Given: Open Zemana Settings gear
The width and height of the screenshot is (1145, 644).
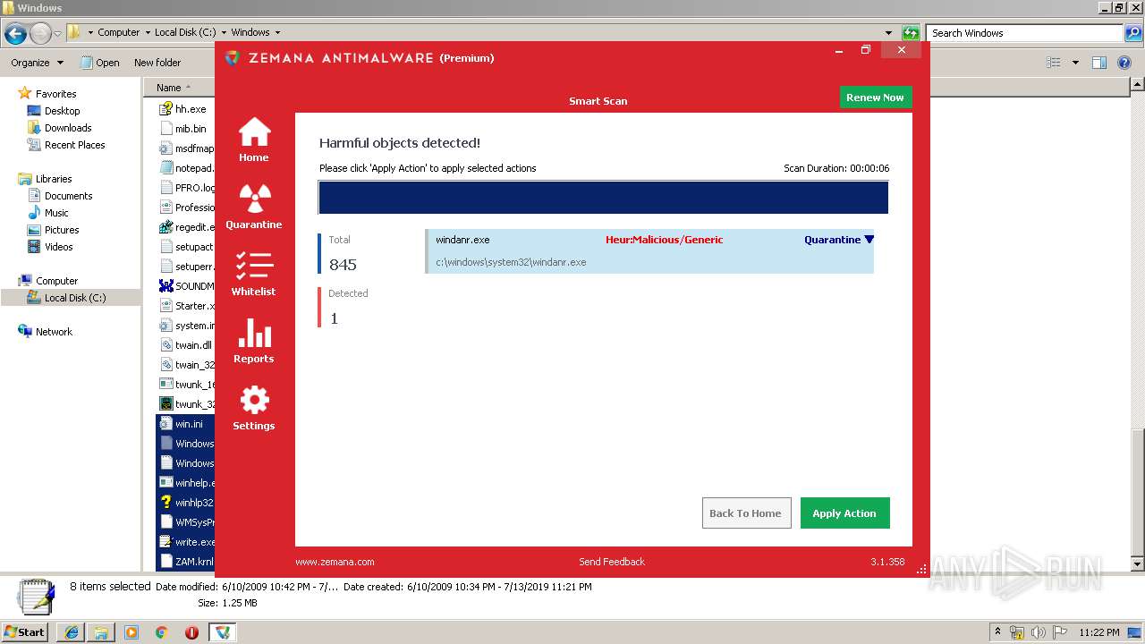Looking at the screenshot, I should tap(254, 408).
